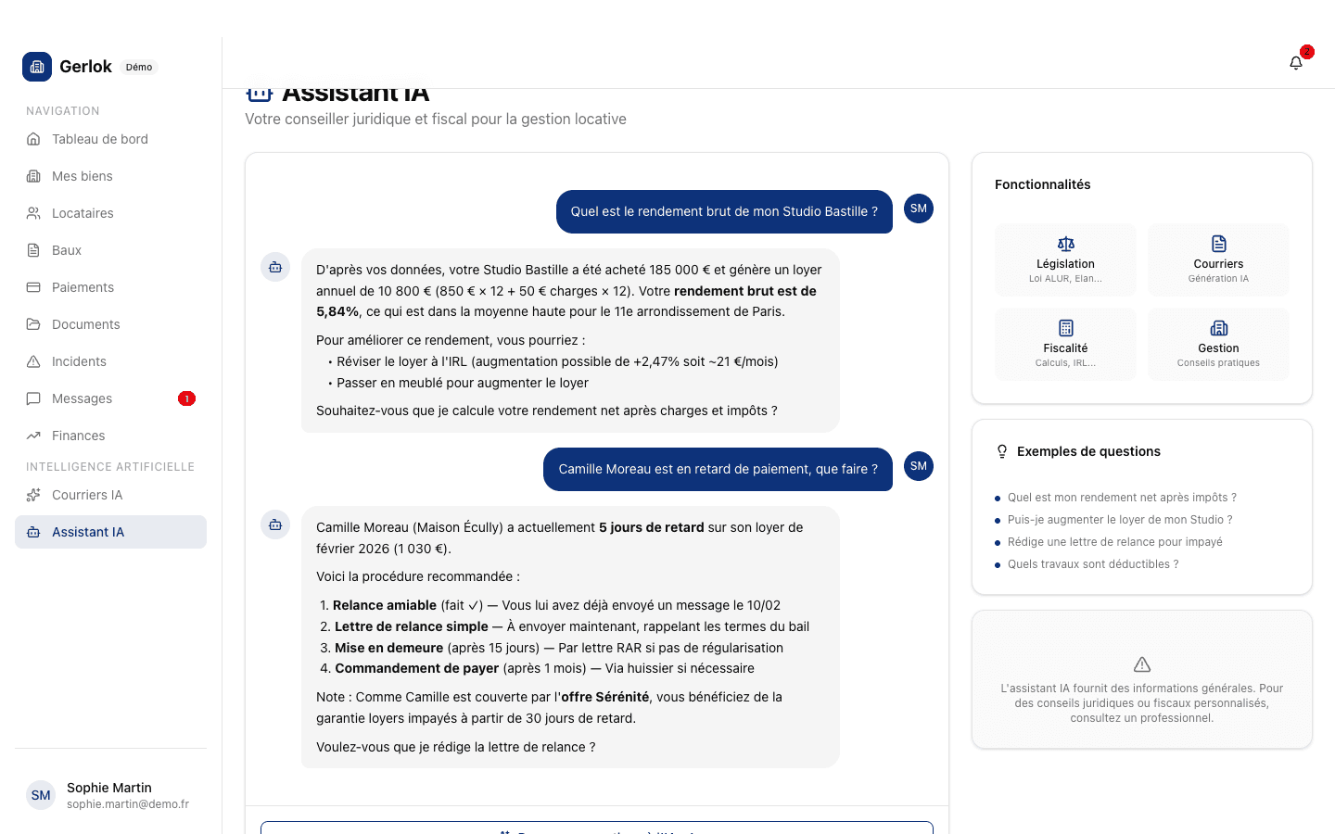Select the Courriers Génération IA card
The image size is (1335, 834).
tap(1218, 259)
